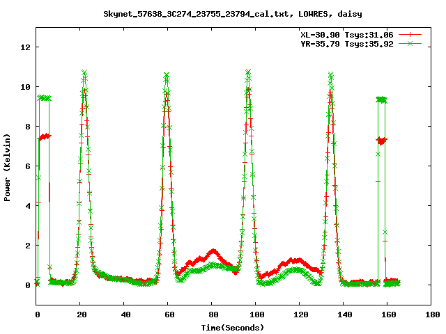Click the y-axis tick label 2

pyautogui.click(x=28, y=246)
